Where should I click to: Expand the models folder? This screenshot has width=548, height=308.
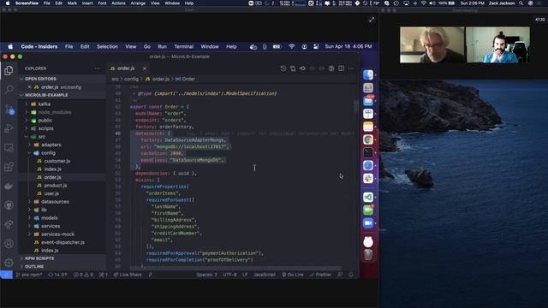point(50,218)
